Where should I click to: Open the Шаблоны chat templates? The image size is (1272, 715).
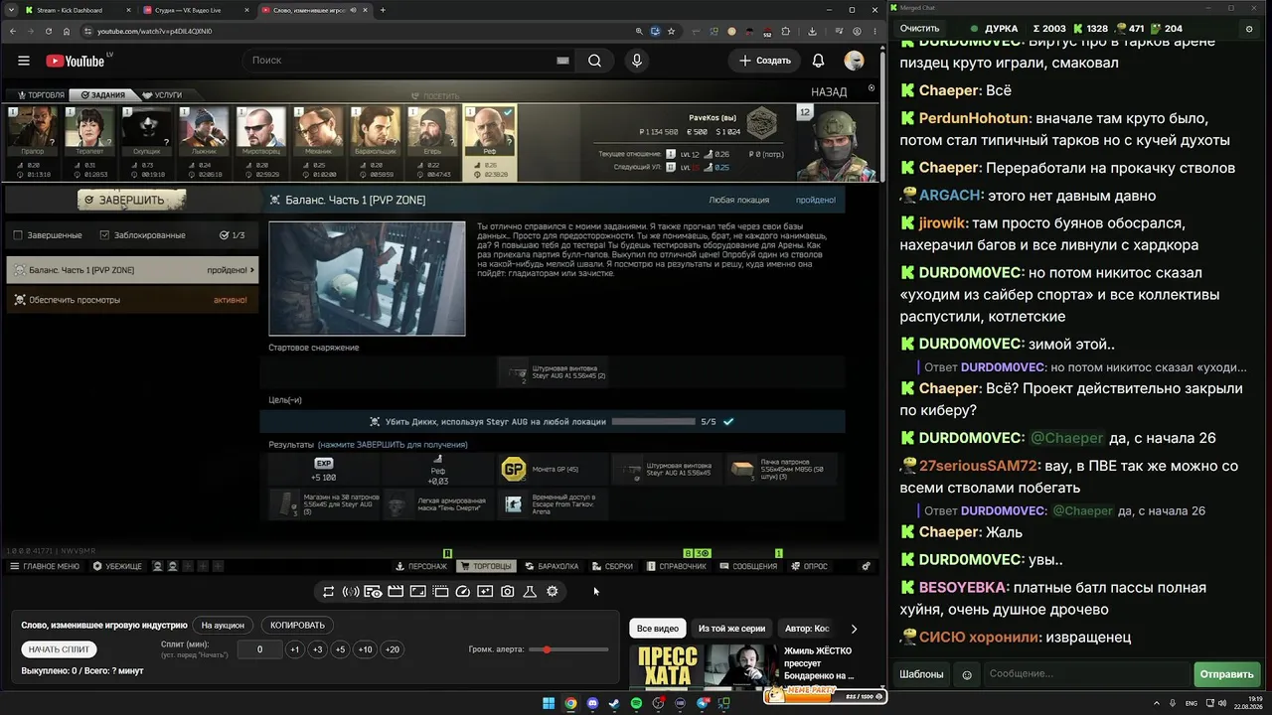click(921, 674)
